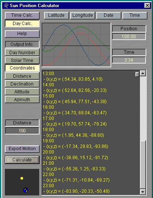153x198 pixels.
Task: Close the Sun Position Calculator window
Action: [147, 6]
